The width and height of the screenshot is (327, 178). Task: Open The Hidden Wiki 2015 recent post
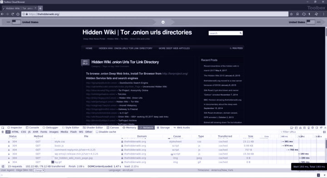[x=222, y=76]
